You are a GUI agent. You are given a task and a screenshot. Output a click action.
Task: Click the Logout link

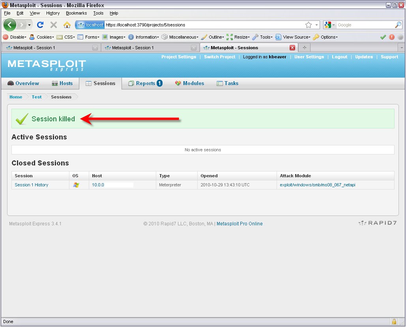point(339,57)
